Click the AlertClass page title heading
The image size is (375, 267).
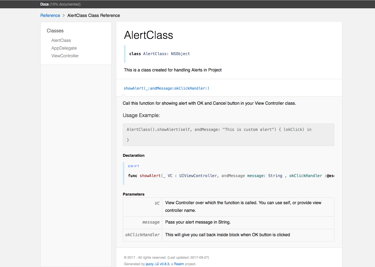click(148, 35)
